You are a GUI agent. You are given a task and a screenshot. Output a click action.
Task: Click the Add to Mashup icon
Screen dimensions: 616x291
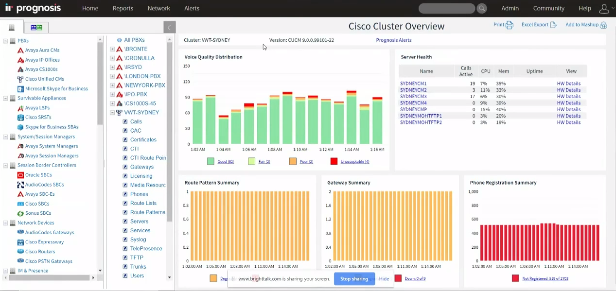603,25
